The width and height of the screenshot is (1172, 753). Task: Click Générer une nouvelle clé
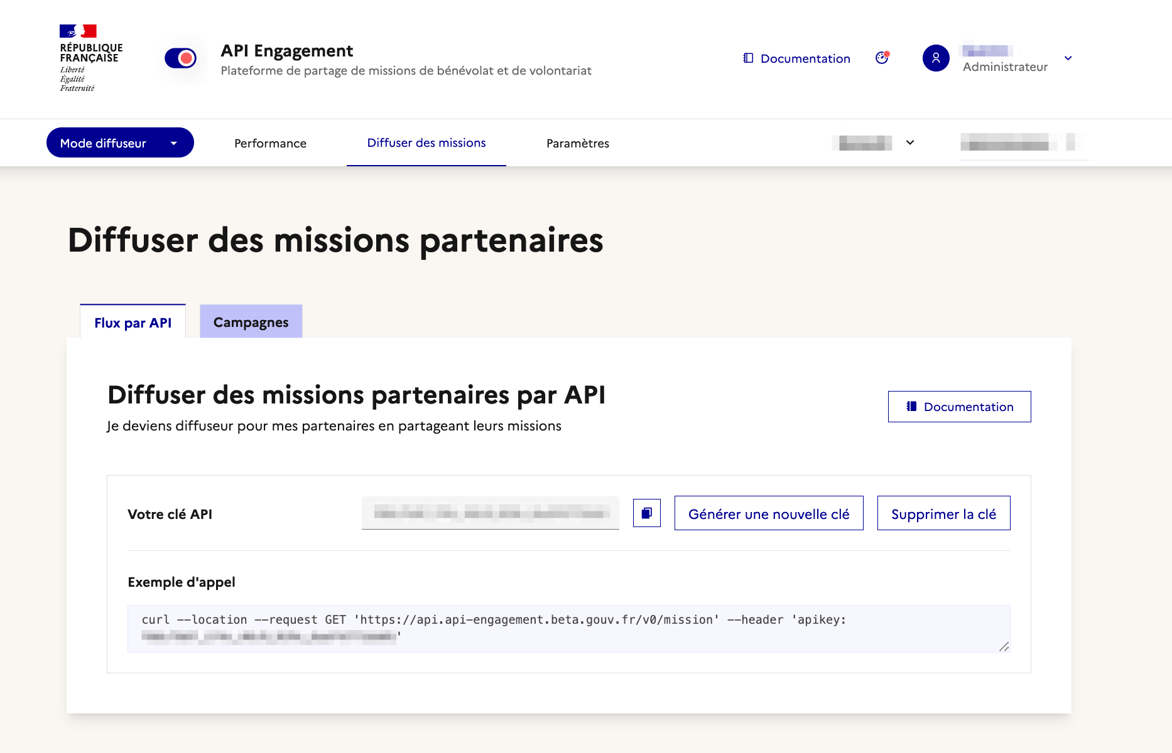(768, 513)
